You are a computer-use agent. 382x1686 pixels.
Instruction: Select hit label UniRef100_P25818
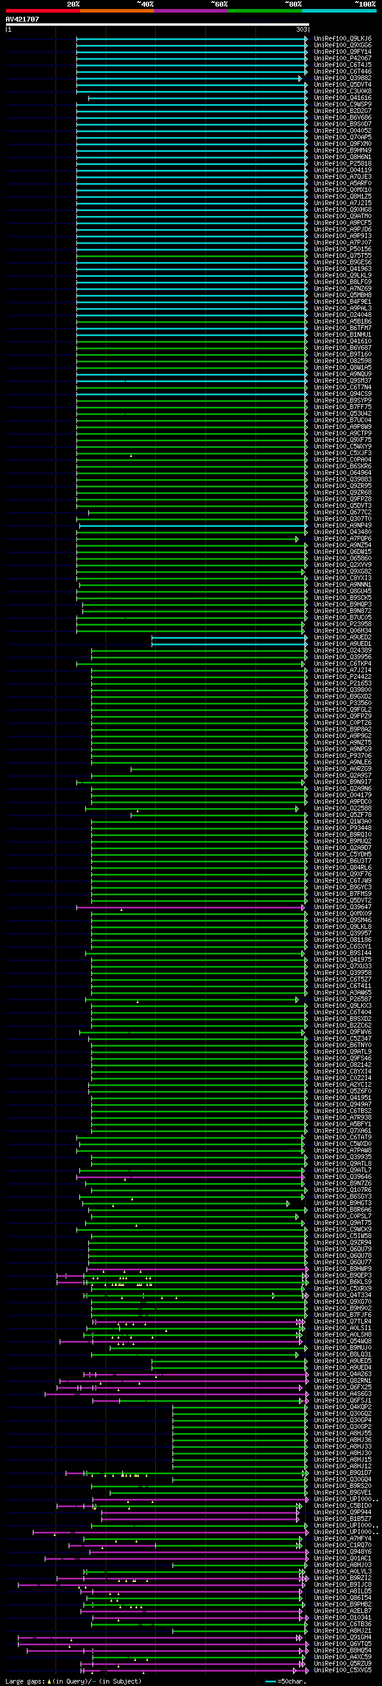(343, 164)
